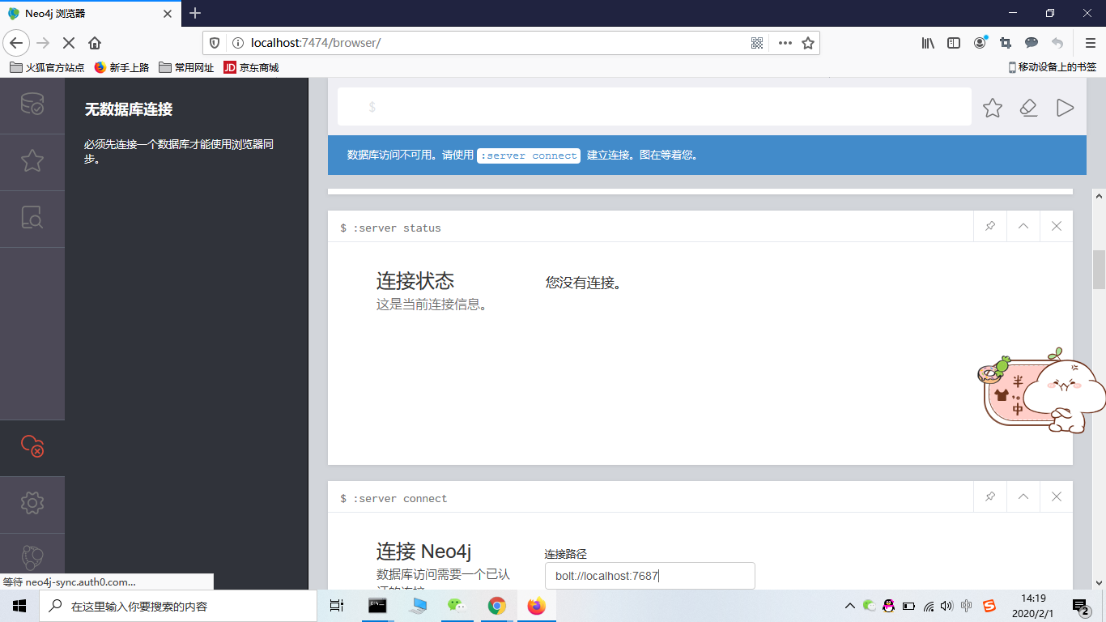Bookmark this page with the star
The image size is (1106, 622).
(x=808, y=43)
